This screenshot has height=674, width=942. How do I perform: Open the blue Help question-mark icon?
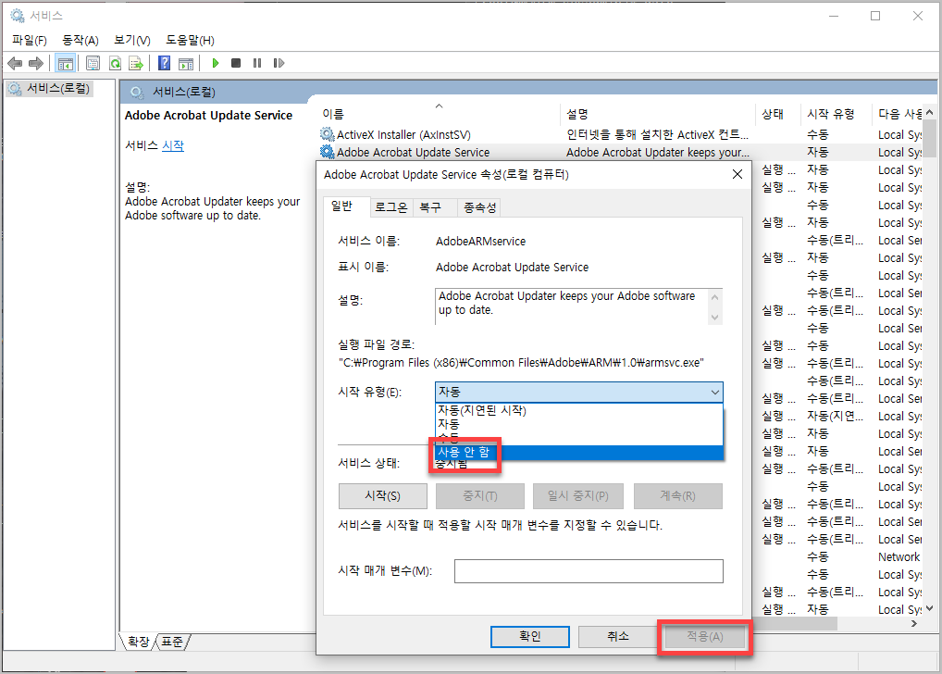[x=164, y=63]
